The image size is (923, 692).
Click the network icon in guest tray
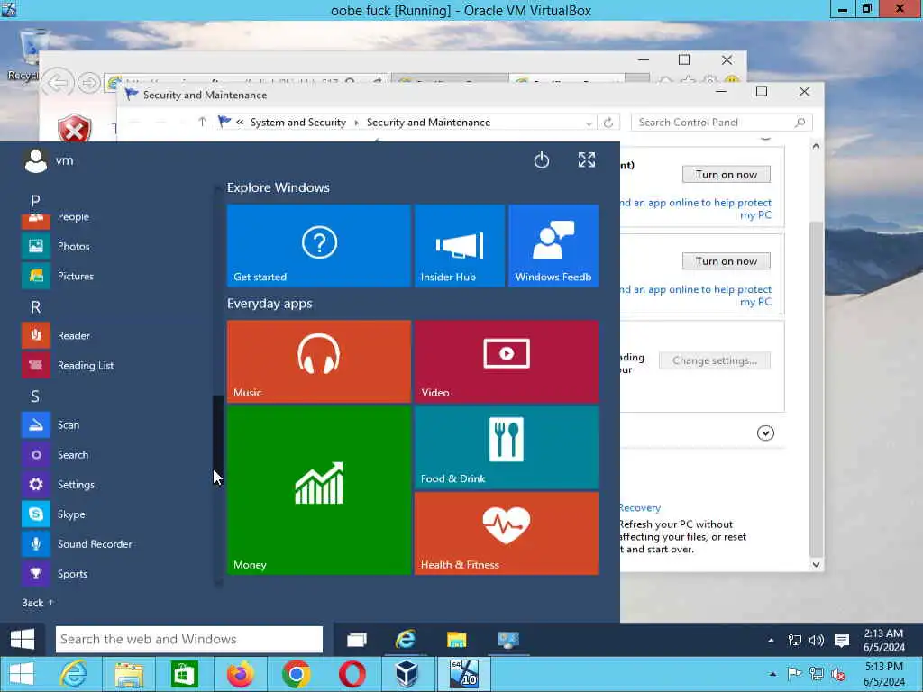(795, 641)
